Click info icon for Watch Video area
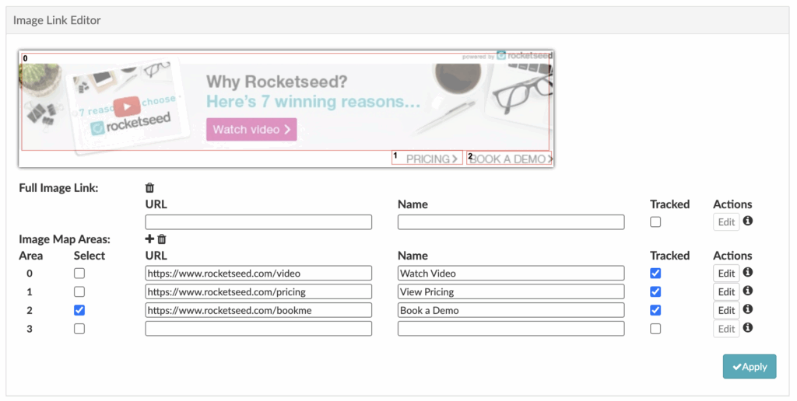 [747, 272]
